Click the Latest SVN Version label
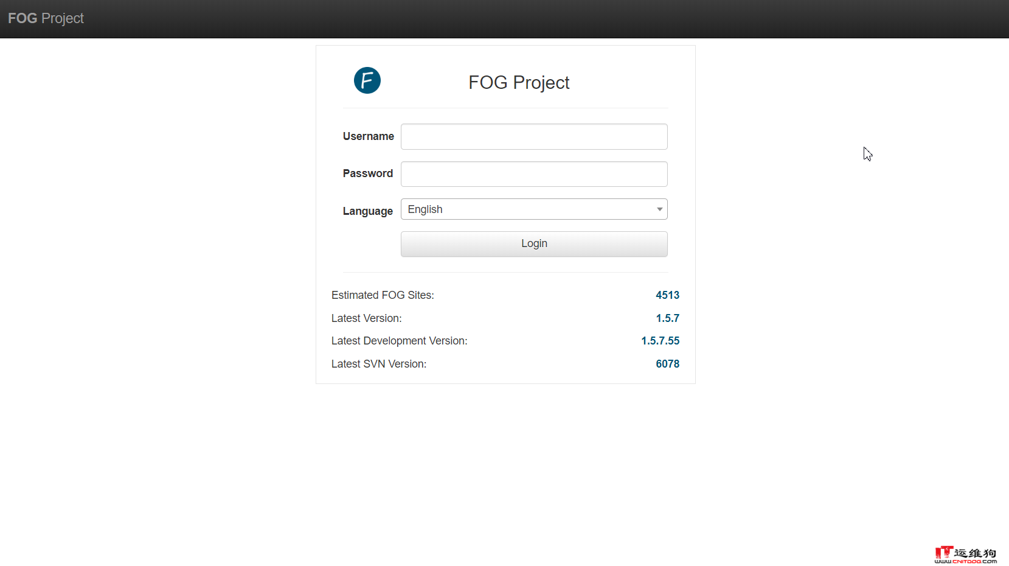Viewport: 1009px width, 566px height. 378,364
